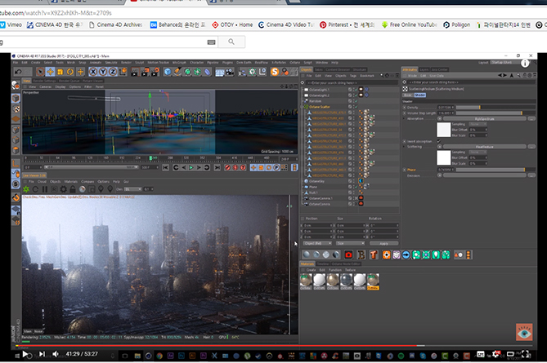The image size is (547, 363).
Task: Select the Octane Scatter object
Action: pyautogui.click(x=319, y=107)
